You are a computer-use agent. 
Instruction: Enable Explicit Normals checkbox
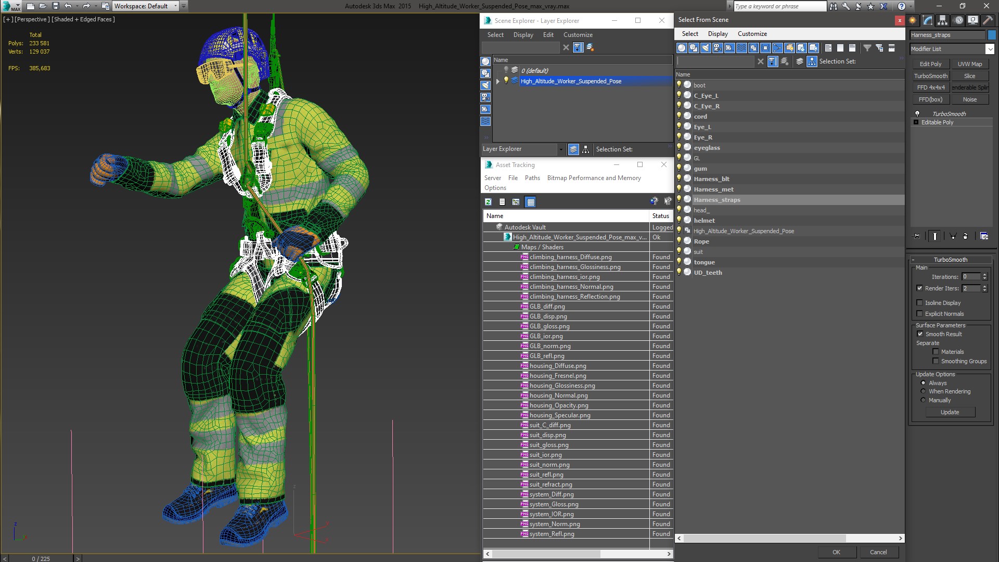coord(919,314)
